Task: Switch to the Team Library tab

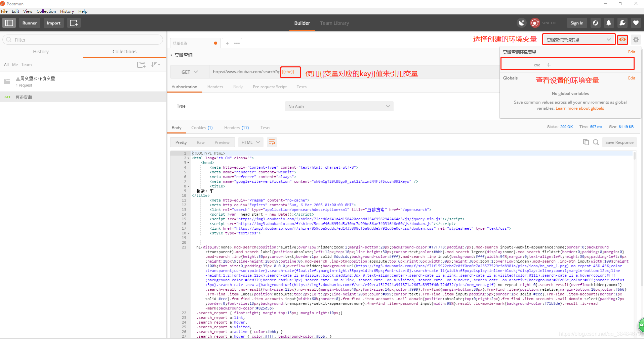Action: (x=334, y=23)
